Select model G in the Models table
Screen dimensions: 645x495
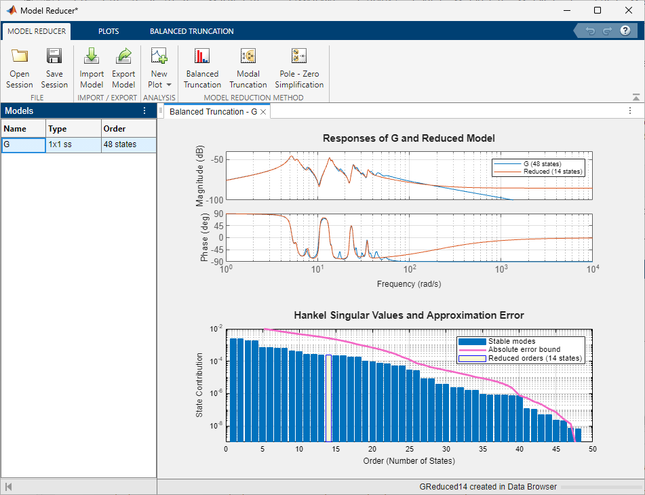click(24, 144)
